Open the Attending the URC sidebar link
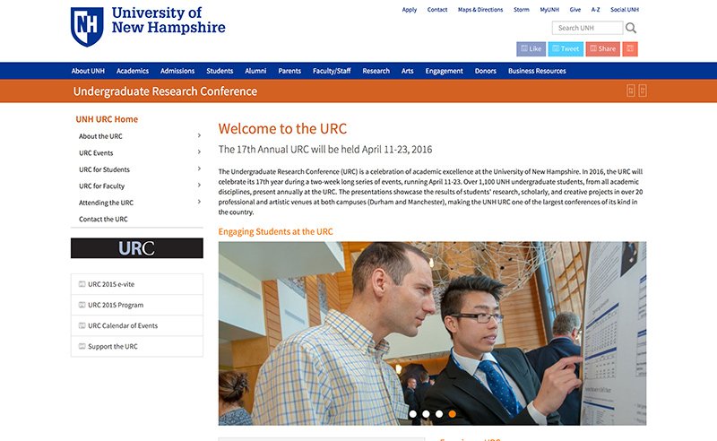717x441 pixels. click(x=106, y=203)
